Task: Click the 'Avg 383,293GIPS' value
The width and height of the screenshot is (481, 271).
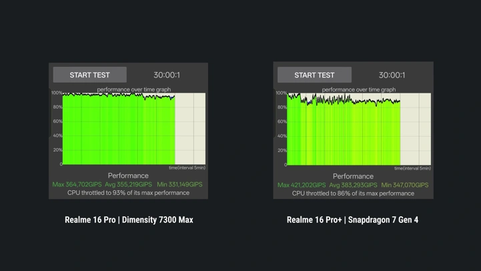Action: point(353,185)
